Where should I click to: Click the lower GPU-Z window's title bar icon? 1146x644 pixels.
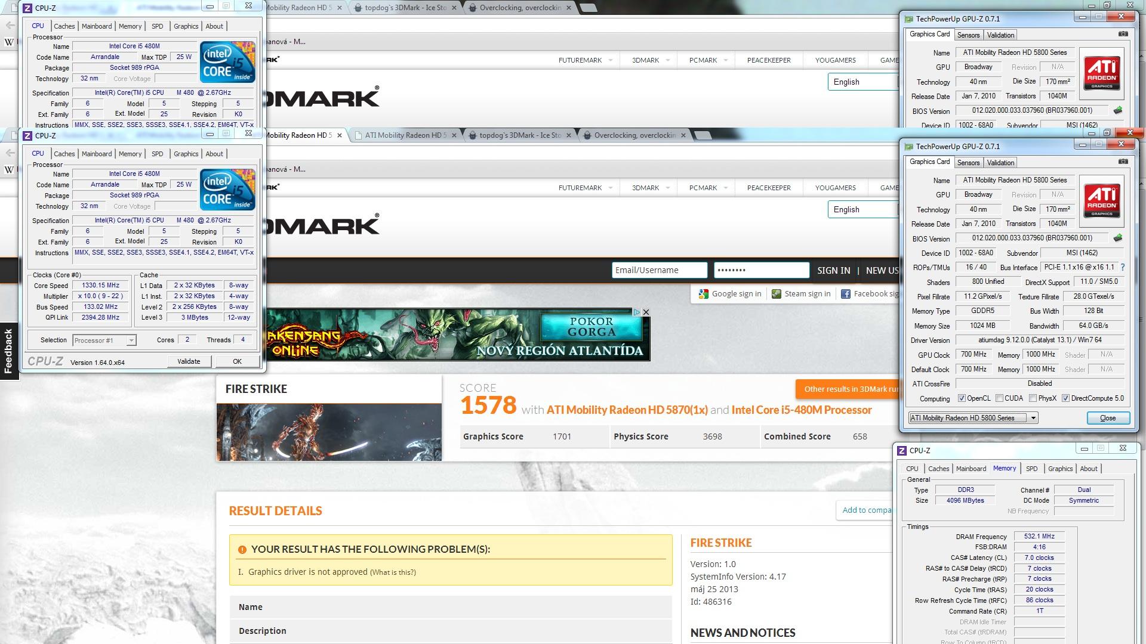pyautogui.click(x=908, y=147)
